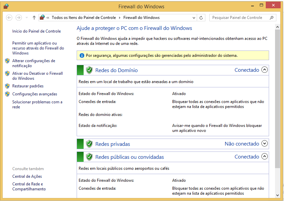Click the scroll up arrow
This screenshot has height=201, width=284.
tap(277, 27)
